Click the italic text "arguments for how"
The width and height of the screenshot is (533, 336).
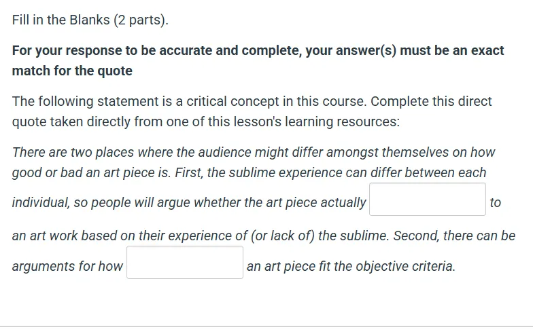coord(67,266)
